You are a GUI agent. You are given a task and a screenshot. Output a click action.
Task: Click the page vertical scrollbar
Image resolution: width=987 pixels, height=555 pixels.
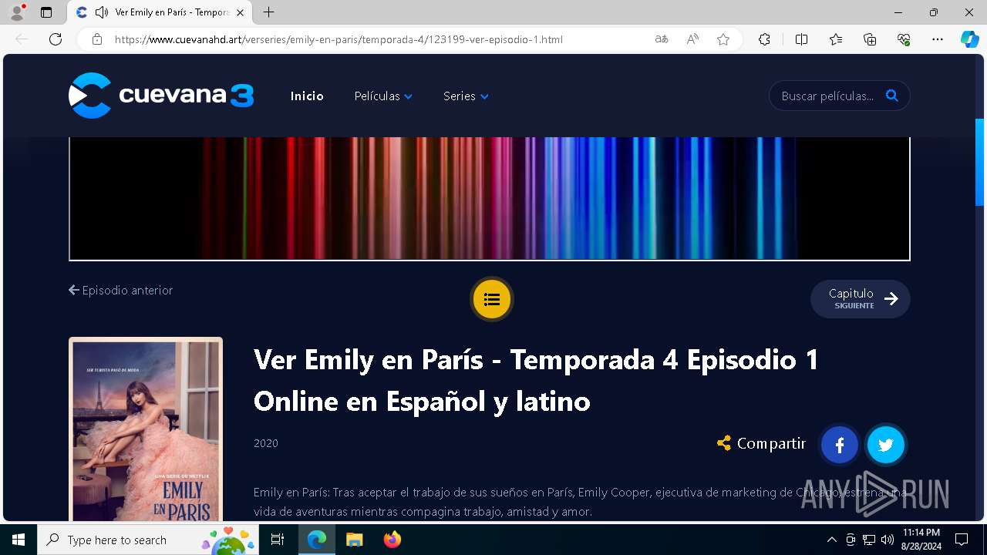(980, 162)
